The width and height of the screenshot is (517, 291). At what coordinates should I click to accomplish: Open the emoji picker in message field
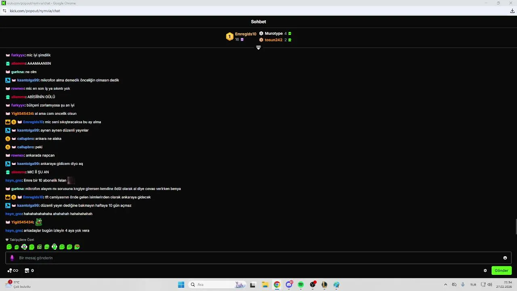[505, 258]
